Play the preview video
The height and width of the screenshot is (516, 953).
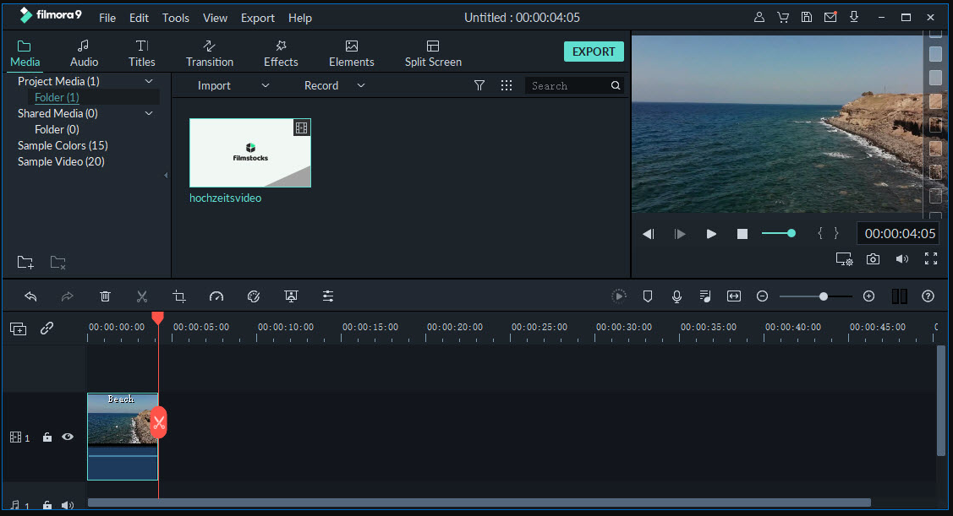tap(711, 234)
